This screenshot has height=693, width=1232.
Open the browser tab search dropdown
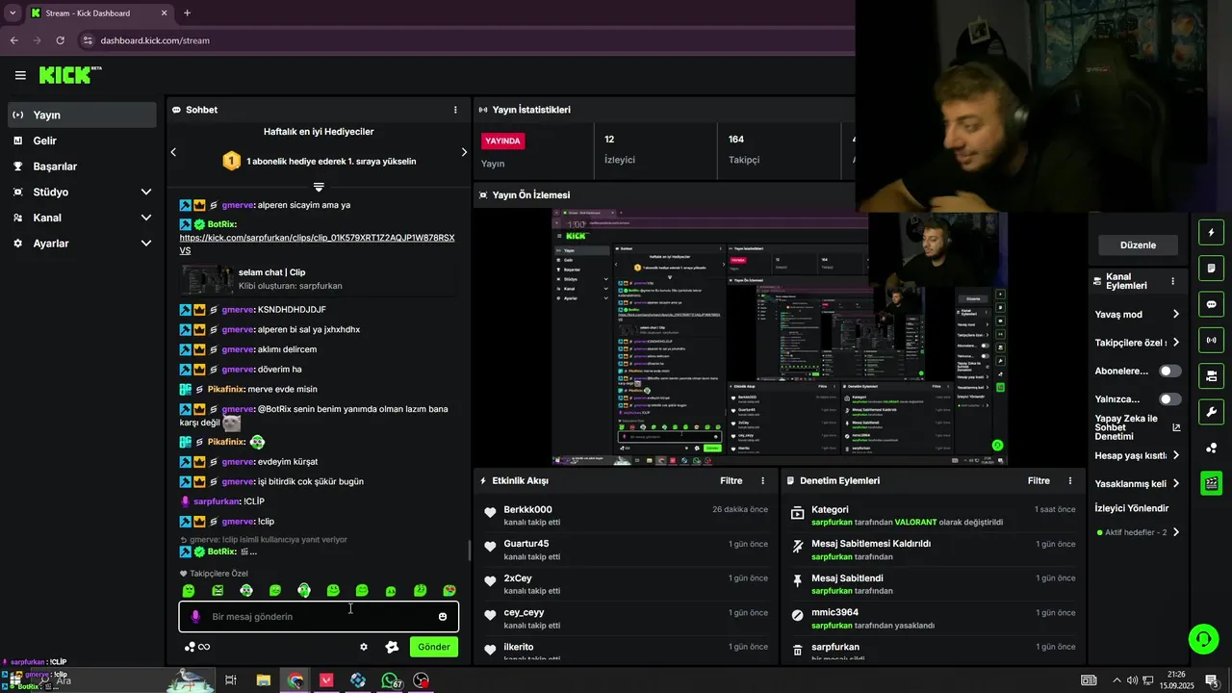[x=12, y=13]
